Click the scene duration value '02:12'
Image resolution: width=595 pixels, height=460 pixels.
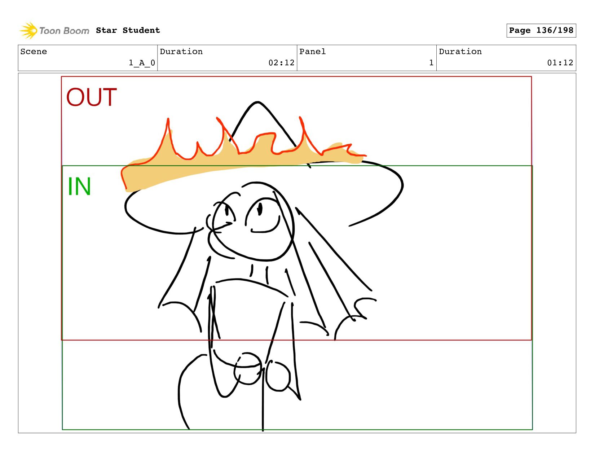pos(281,63)
